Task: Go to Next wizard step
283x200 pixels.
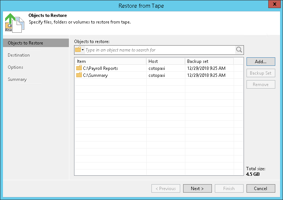Action: point(198,189)
